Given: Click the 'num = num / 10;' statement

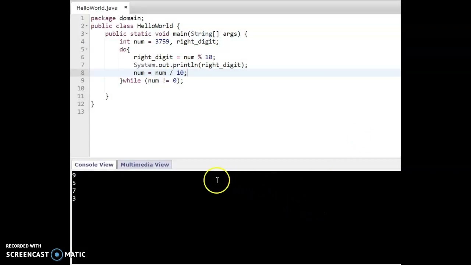Looking at the screenshot, I should [x=160, y=73].
